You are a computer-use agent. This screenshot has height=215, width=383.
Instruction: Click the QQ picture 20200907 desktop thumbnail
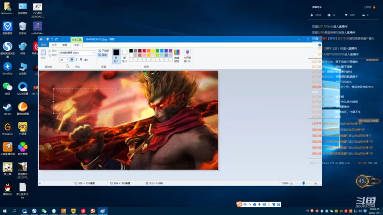coord(38,10)
